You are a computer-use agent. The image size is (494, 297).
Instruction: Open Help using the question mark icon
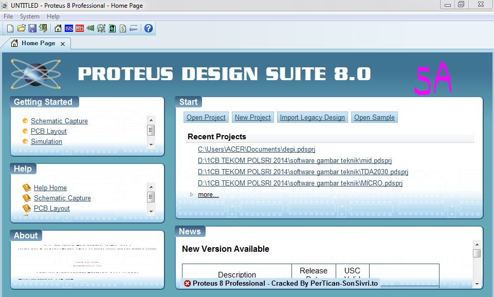pos(148,28)
